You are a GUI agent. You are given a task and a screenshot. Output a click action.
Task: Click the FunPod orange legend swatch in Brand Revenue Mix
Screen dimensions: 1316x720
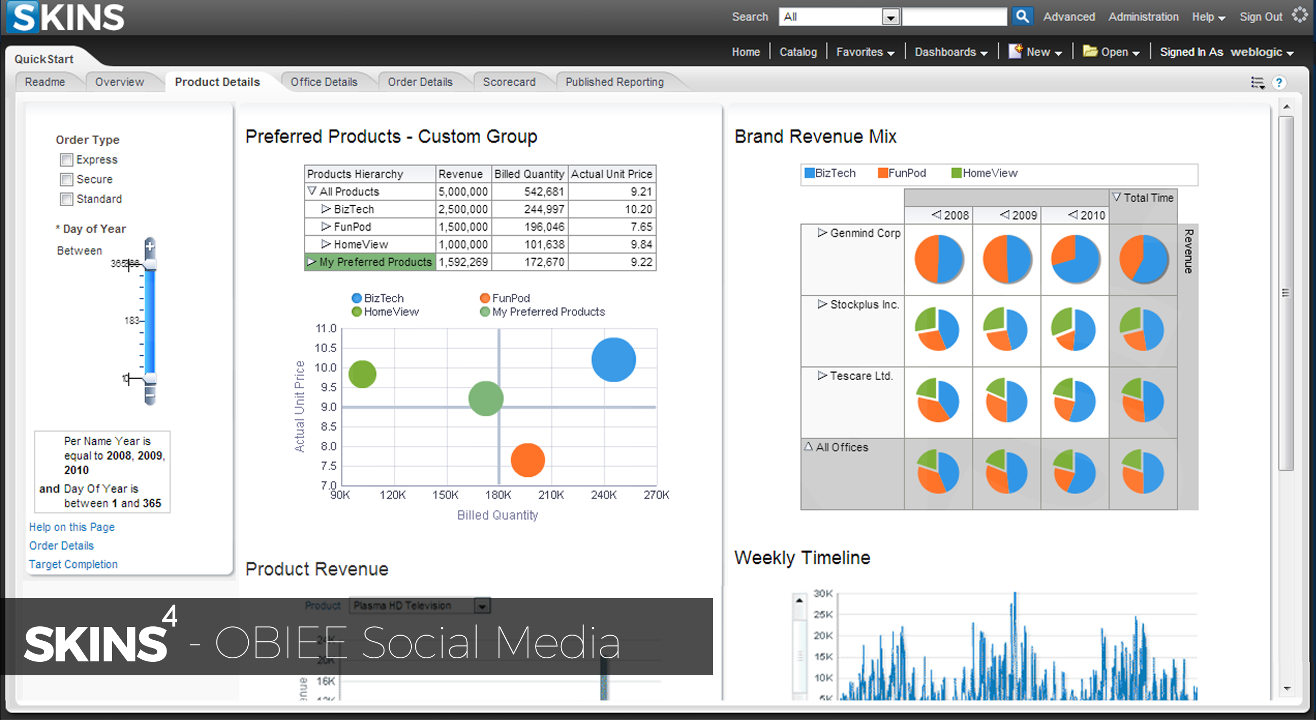pyautogui.click(x=883, y=173)
